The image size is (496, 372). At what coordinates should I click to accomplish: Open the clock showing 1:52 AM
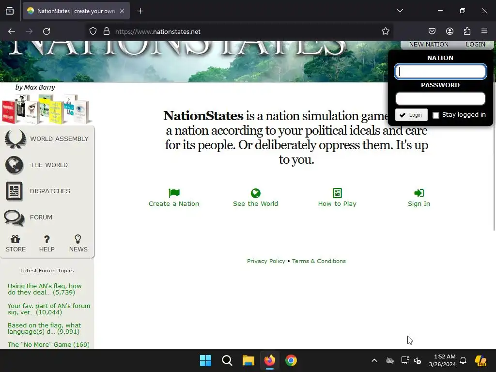[x=442, y=360]
